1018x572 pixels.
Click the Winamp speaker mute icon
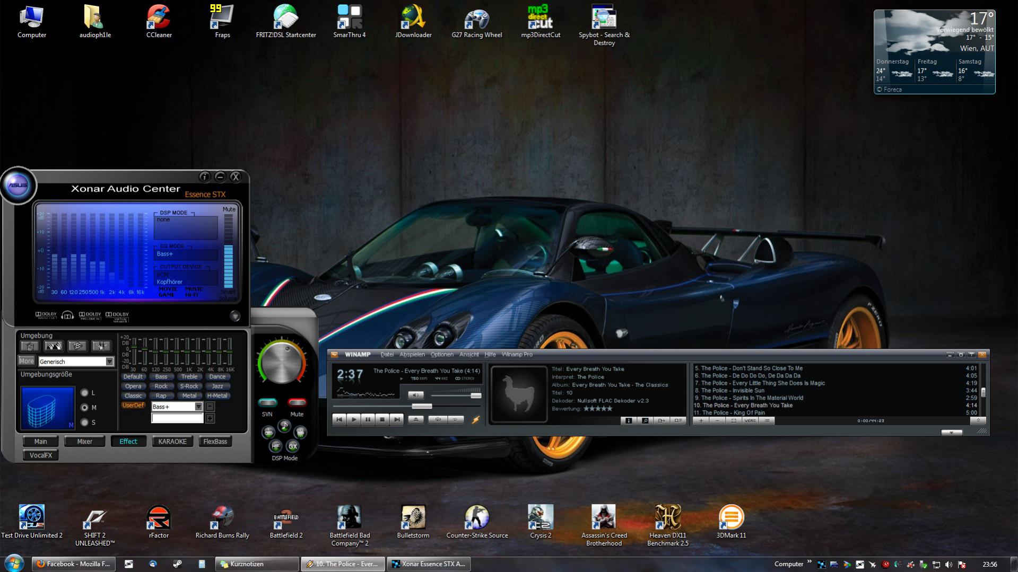[x=415, y=395]
